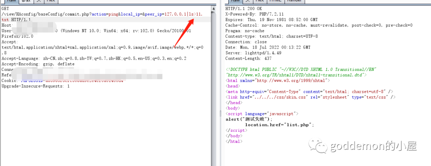Click the opening '<head>' tag
Image resolution: width=431 pixels, height=166 pixels.
233,86
